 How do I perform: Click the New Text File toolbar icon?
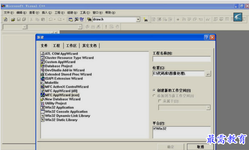pos(6,19)
